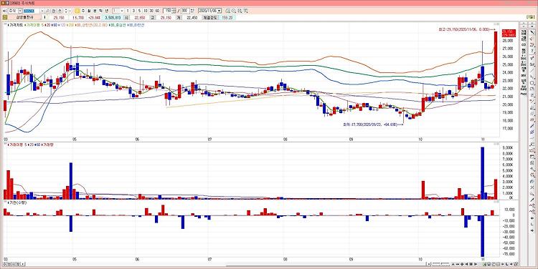The image size is (538, 269).
Task: Select the arrow pointer drawing tool
Action: coord(532,31)
